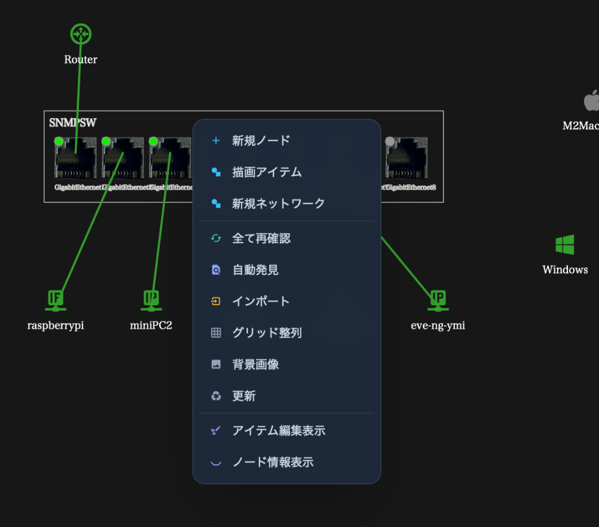Click the Router label text
The height and width of the screenshot is (527, 599).
[81, 60]
